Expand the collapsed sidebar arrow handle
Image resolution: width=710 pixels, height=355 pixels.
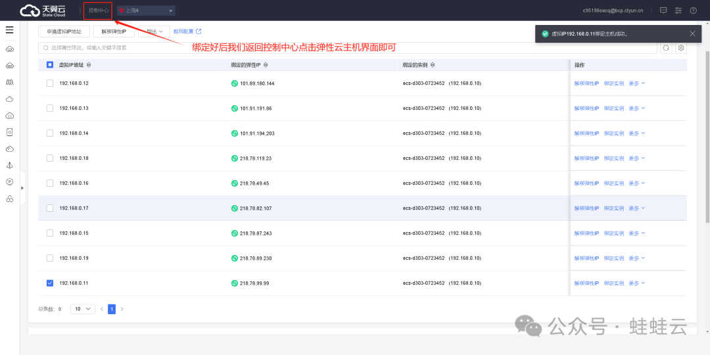click(x=22, y=188)
